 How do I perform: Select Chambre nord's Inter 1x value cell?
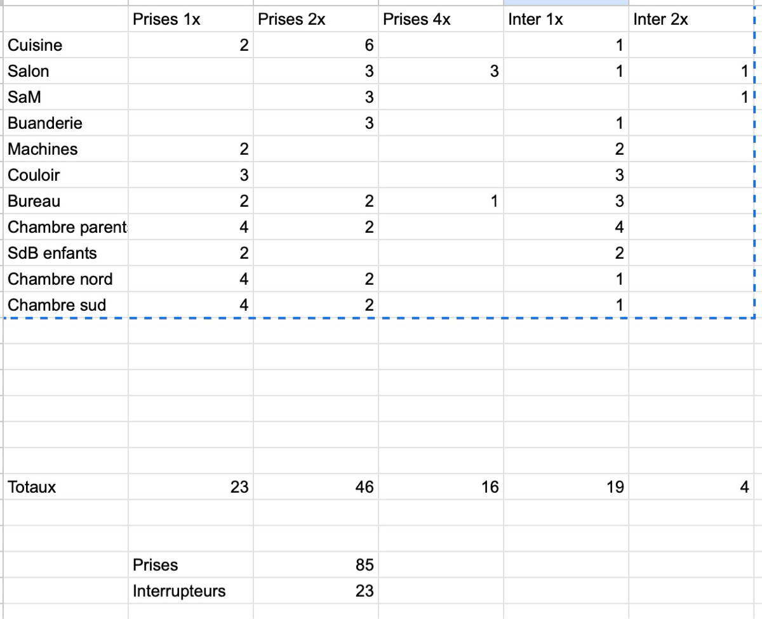[566, 279]
